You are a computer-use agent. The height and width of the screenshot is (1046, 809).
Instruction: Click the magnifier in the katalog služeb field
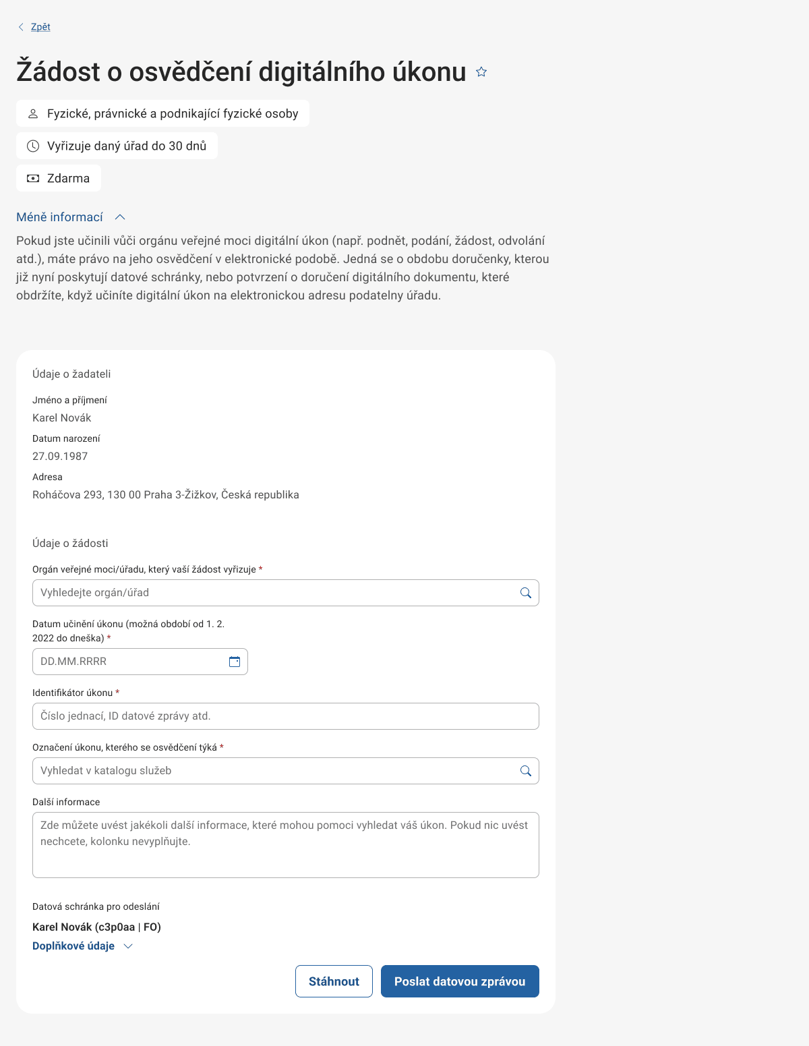click(x=526, y=771)
